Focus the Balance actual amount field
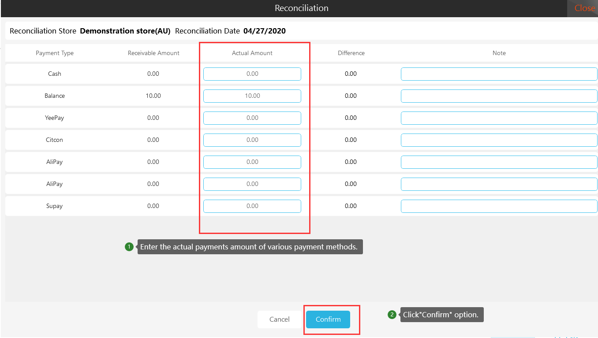The width and height of the screenshot is (598, 338). pos(252,96)
